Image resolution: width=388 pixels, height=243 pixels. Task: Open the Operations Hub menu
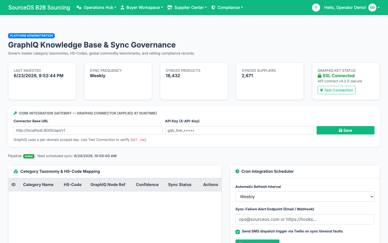tap(96, 8)
